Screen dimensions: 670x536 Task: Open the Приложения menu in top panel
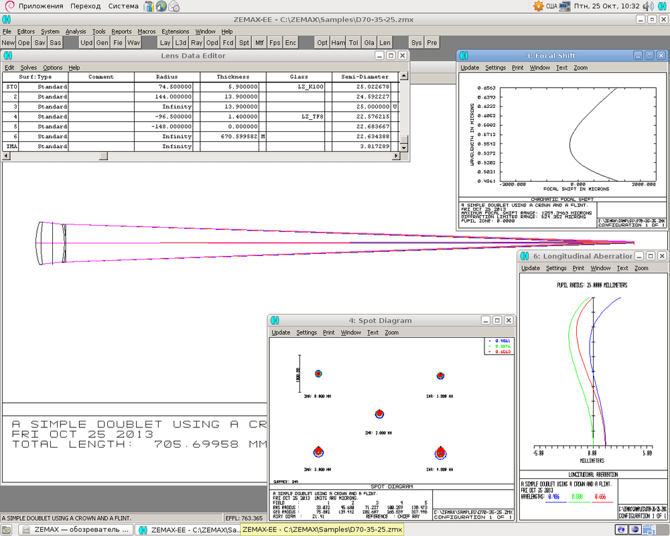point(41,6)
